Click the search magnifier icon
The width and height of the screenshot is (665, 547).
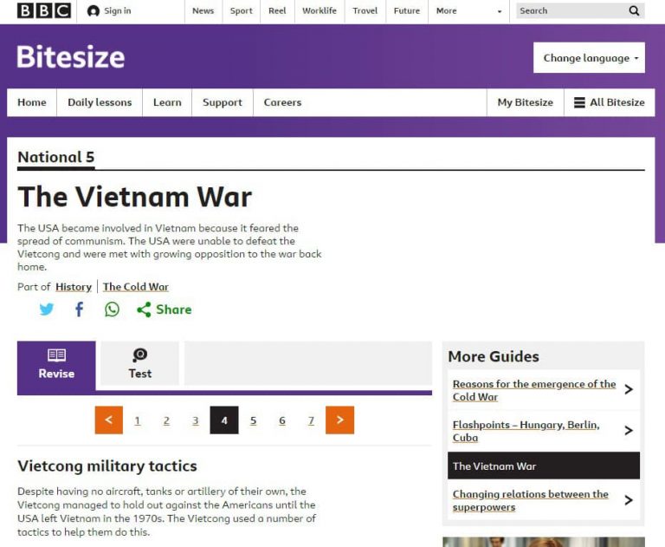pyautogui.click(x=634, y=10)
